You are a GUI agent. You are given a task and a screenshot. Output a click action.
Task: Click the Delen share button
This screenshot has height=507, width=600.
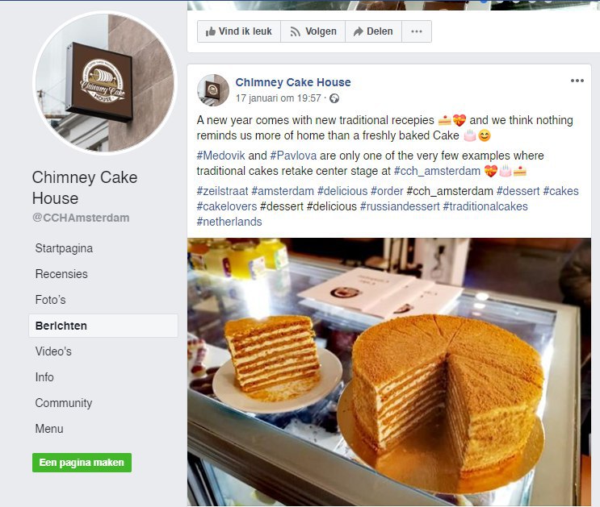[373, 31]
